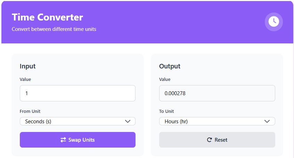Click the From Unit label
Screen dimensions: 294x158
(x=30, y=111)
